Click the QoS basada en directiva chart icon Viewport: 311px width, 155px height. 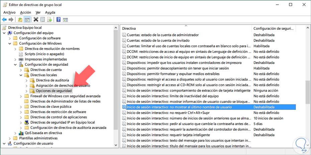pyautogui.click(x=21, y=133)
